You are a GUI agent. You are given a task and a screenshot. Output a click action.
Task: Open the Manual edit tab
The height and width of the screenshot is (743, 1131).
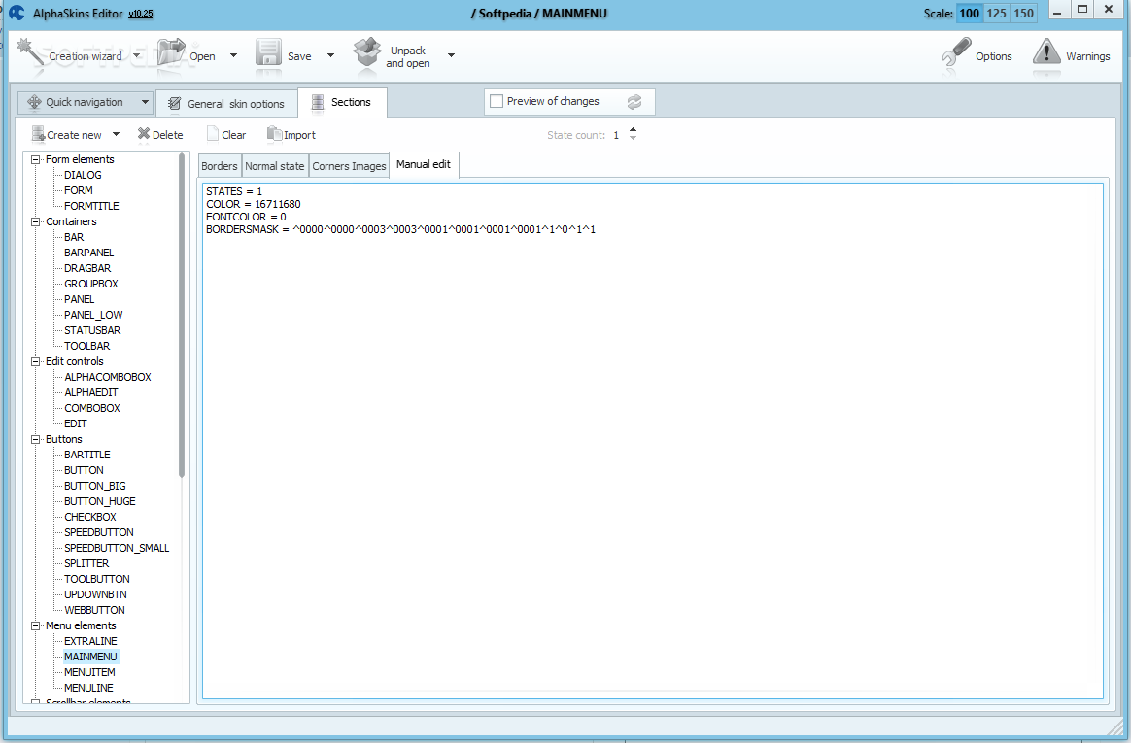click(x=424, y=164)
